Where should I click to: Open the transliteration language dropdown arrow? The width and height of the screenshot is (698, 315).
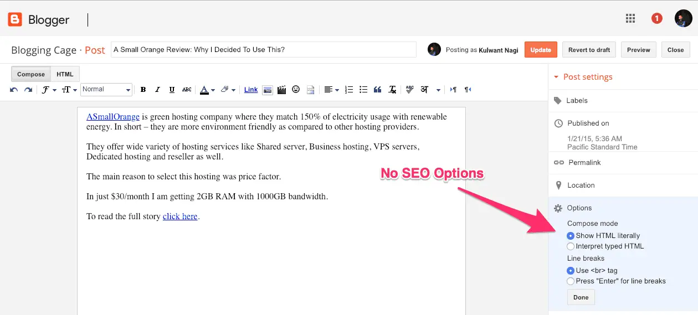click(438, 90)
